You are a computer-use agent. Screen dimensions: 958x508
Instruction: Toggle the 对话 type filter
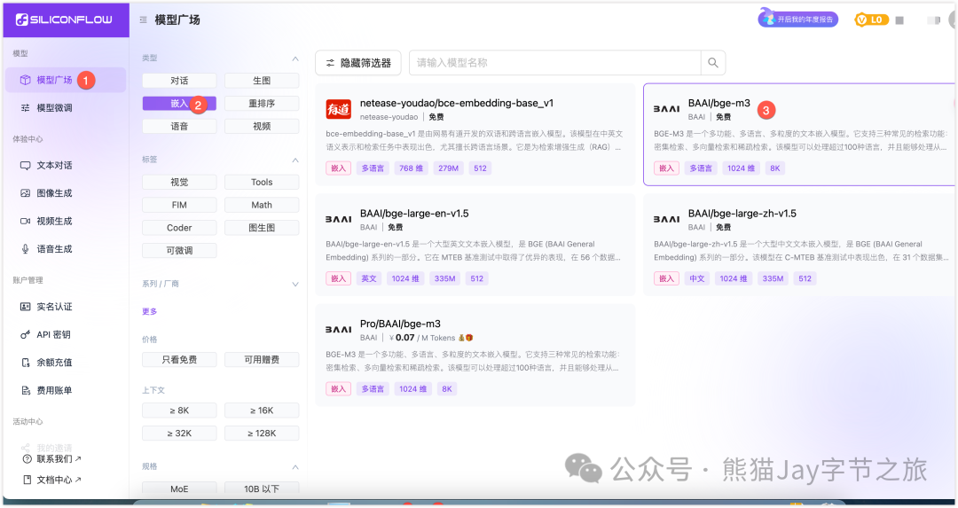179,81
